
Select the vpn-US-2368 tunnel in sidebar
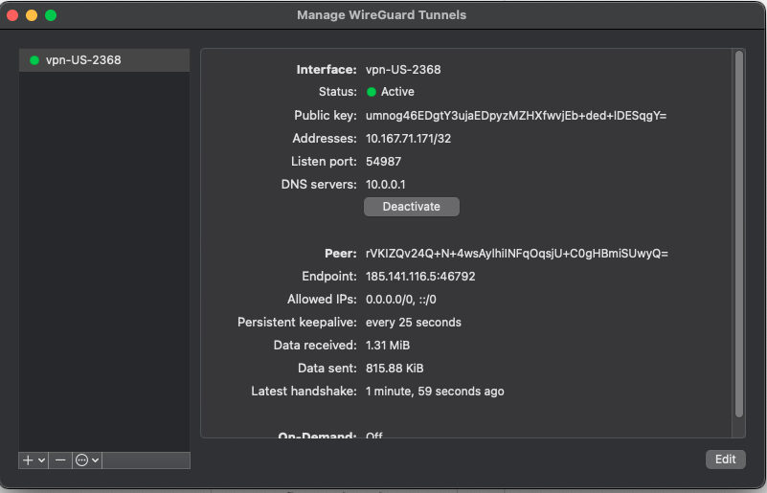[x=104, y=60]
